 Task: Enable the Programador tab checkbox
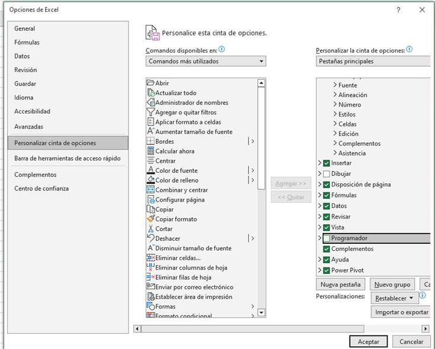click(327, 238)
